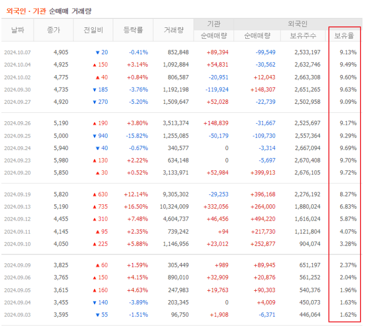Click foreign net trade +399,913
This screenshot has width=369, height=328.
click(263, 172)
